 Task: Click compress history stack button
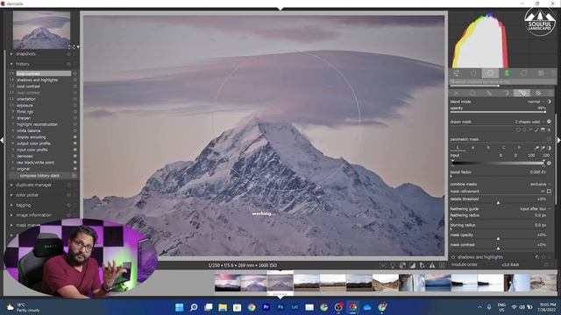(39, 176)
